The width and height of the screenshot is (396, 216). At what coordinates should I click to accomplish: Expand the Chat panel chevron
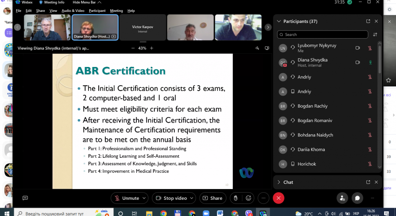[x=279, y=182]
